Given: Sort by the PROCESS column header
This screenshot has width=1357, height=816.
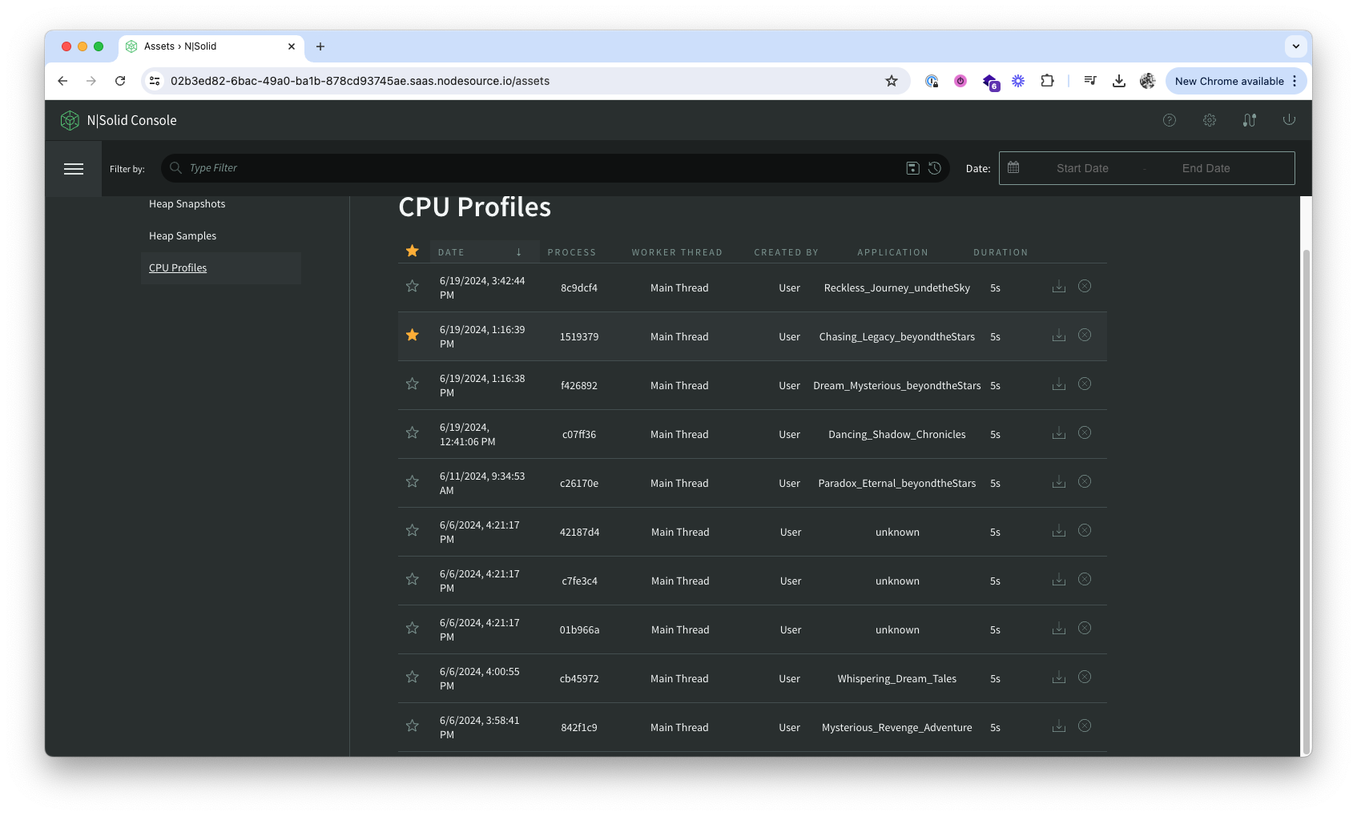Looking at the screenshot, I should click(572, 252).
